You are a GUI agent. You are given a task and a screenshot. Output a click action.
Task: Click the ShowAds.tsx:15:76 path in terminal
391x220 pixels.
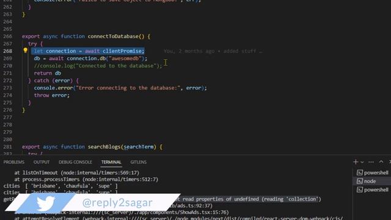click(203, 212)
